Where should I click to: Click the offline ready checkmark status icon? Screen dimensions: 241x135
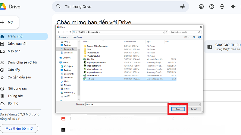(202, 7)
